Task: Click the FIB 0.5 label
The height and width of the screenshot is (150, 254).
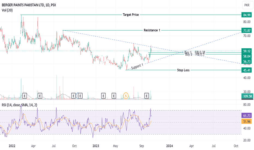Action: pyautogui.click(x=200, y=54)
